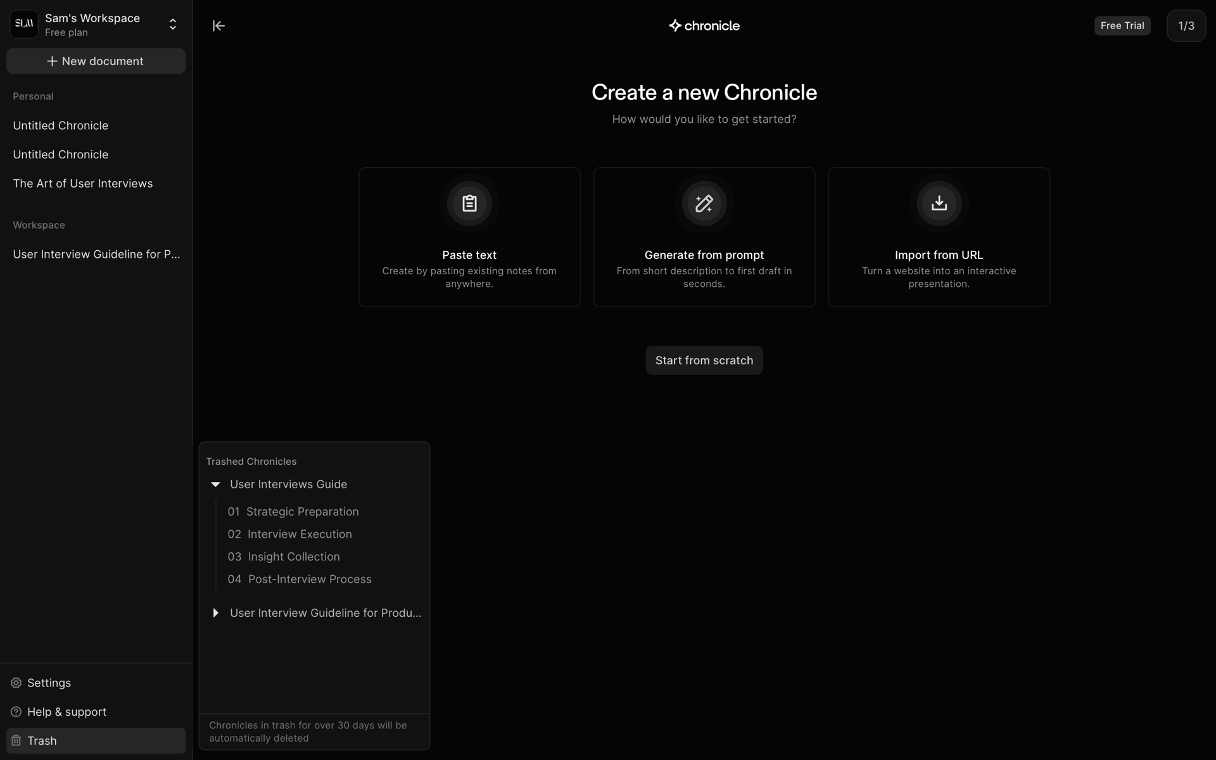Click Start from scratch
The image size is (1216, 760).
[x=704, y=360]
